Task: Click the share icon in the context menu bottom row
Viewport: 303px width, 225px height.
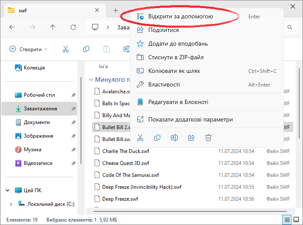Action: pos(191,138)
